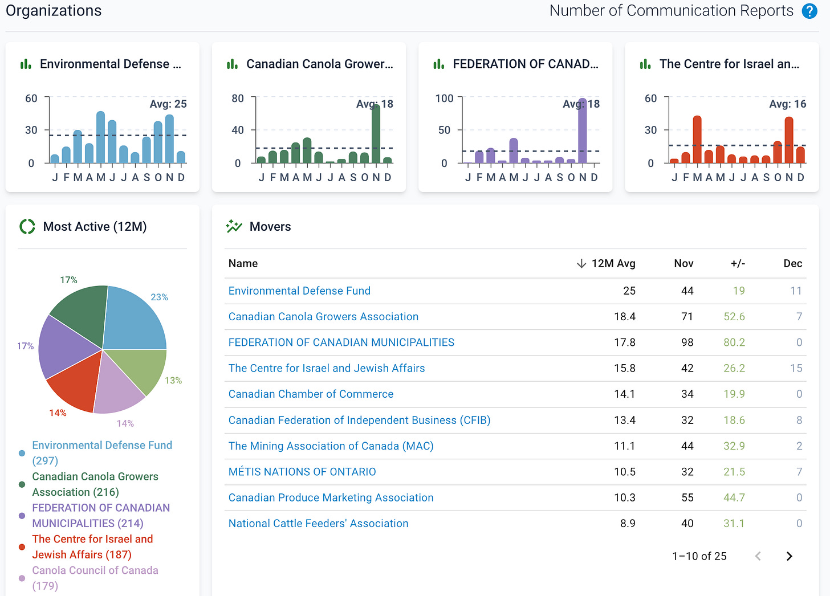This screenshot has height=596, width=830.
Task: Click The Centre for Israel card title
Action: (x=729, y=64)
